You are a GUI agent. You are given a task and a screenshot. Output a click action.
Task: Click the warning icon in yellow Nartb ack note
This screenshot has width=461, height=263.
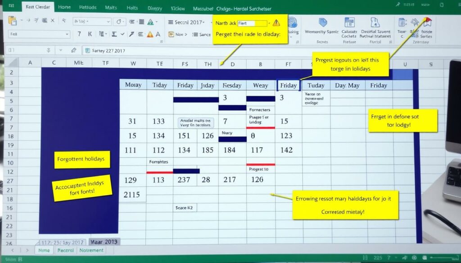(276, 23)
